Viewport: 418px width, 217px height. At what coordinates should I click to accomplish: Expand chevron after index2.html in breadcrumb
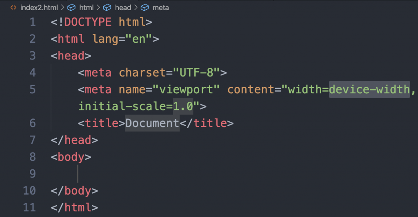tap(62, 7)
